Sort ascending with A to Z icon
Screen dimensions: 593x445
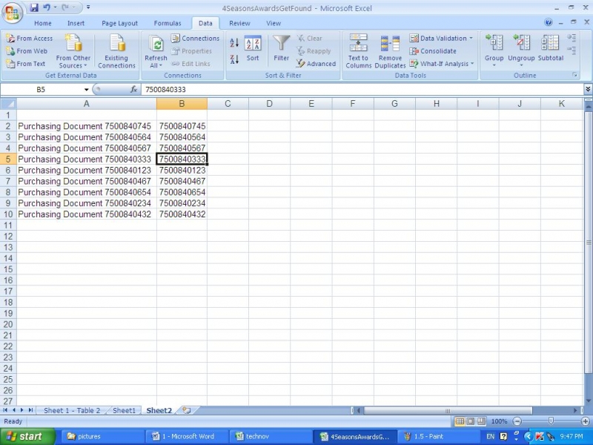coord(234,43)
